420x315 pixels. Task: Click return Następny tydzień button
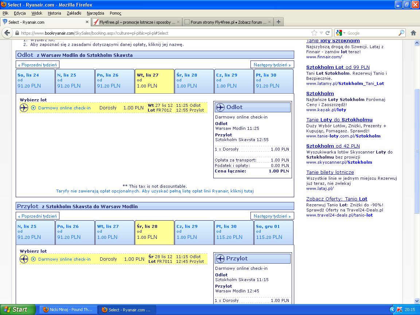(x=272, y=216)
